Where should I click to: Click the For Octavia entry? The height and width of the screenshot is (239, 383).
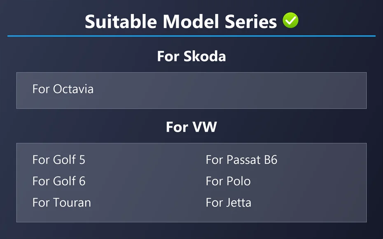click(63, 89)
